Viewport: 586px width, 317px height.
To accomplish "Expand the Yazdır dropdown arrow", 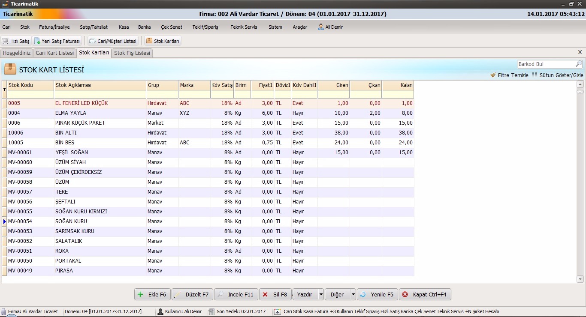I will (320, 295).
